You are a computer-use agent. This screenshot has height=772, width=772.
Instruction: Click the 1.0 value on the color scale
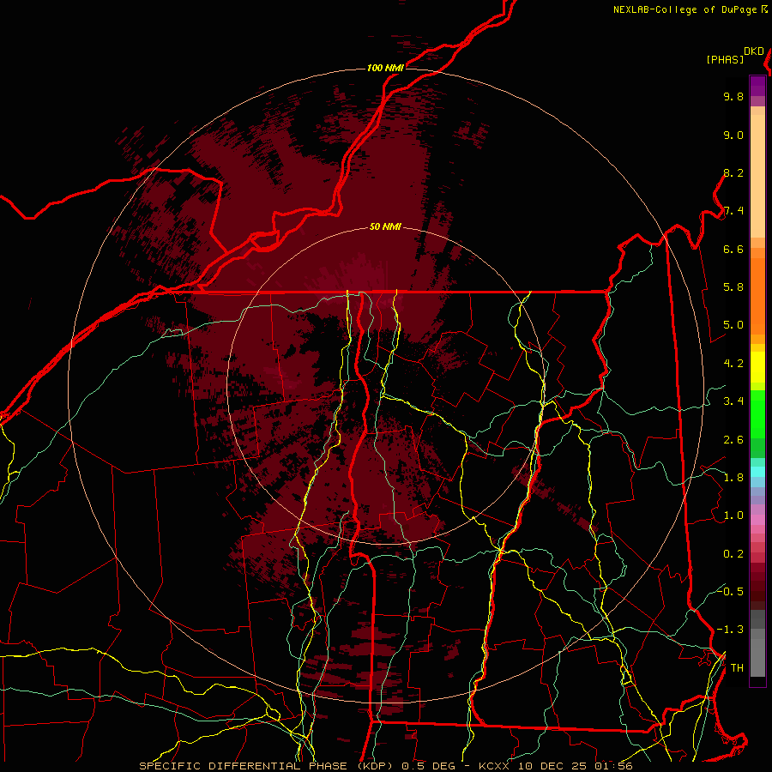tap(733, 516)
